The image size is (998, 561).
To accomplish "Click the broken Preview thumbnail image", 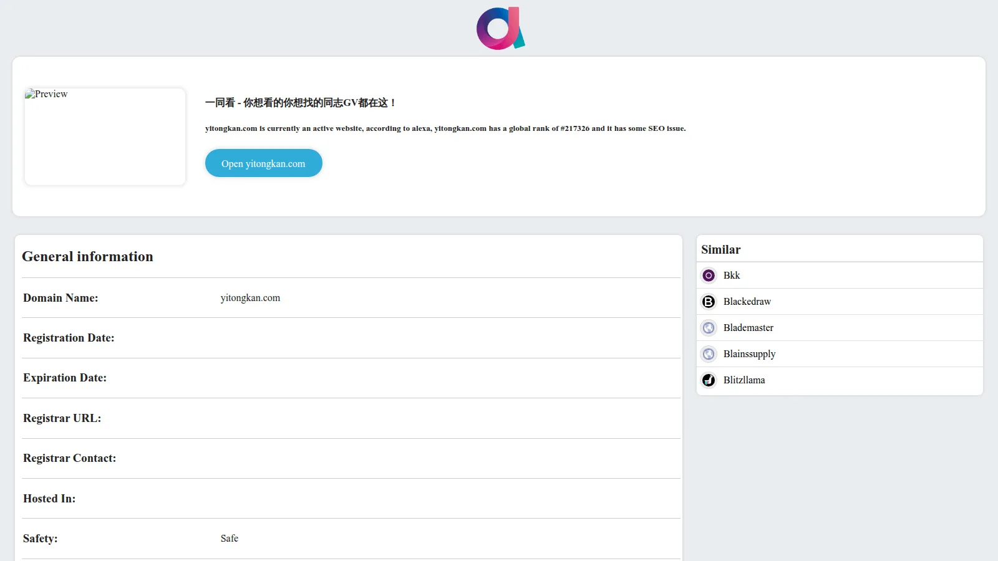I will point(105,137).
